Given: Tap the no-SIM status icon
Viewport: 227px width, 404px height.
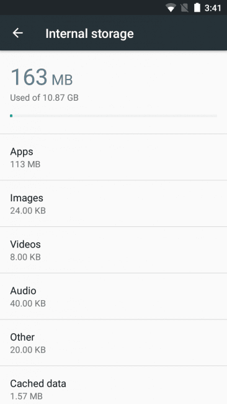Looking at the screenshot, I should 184,7.
